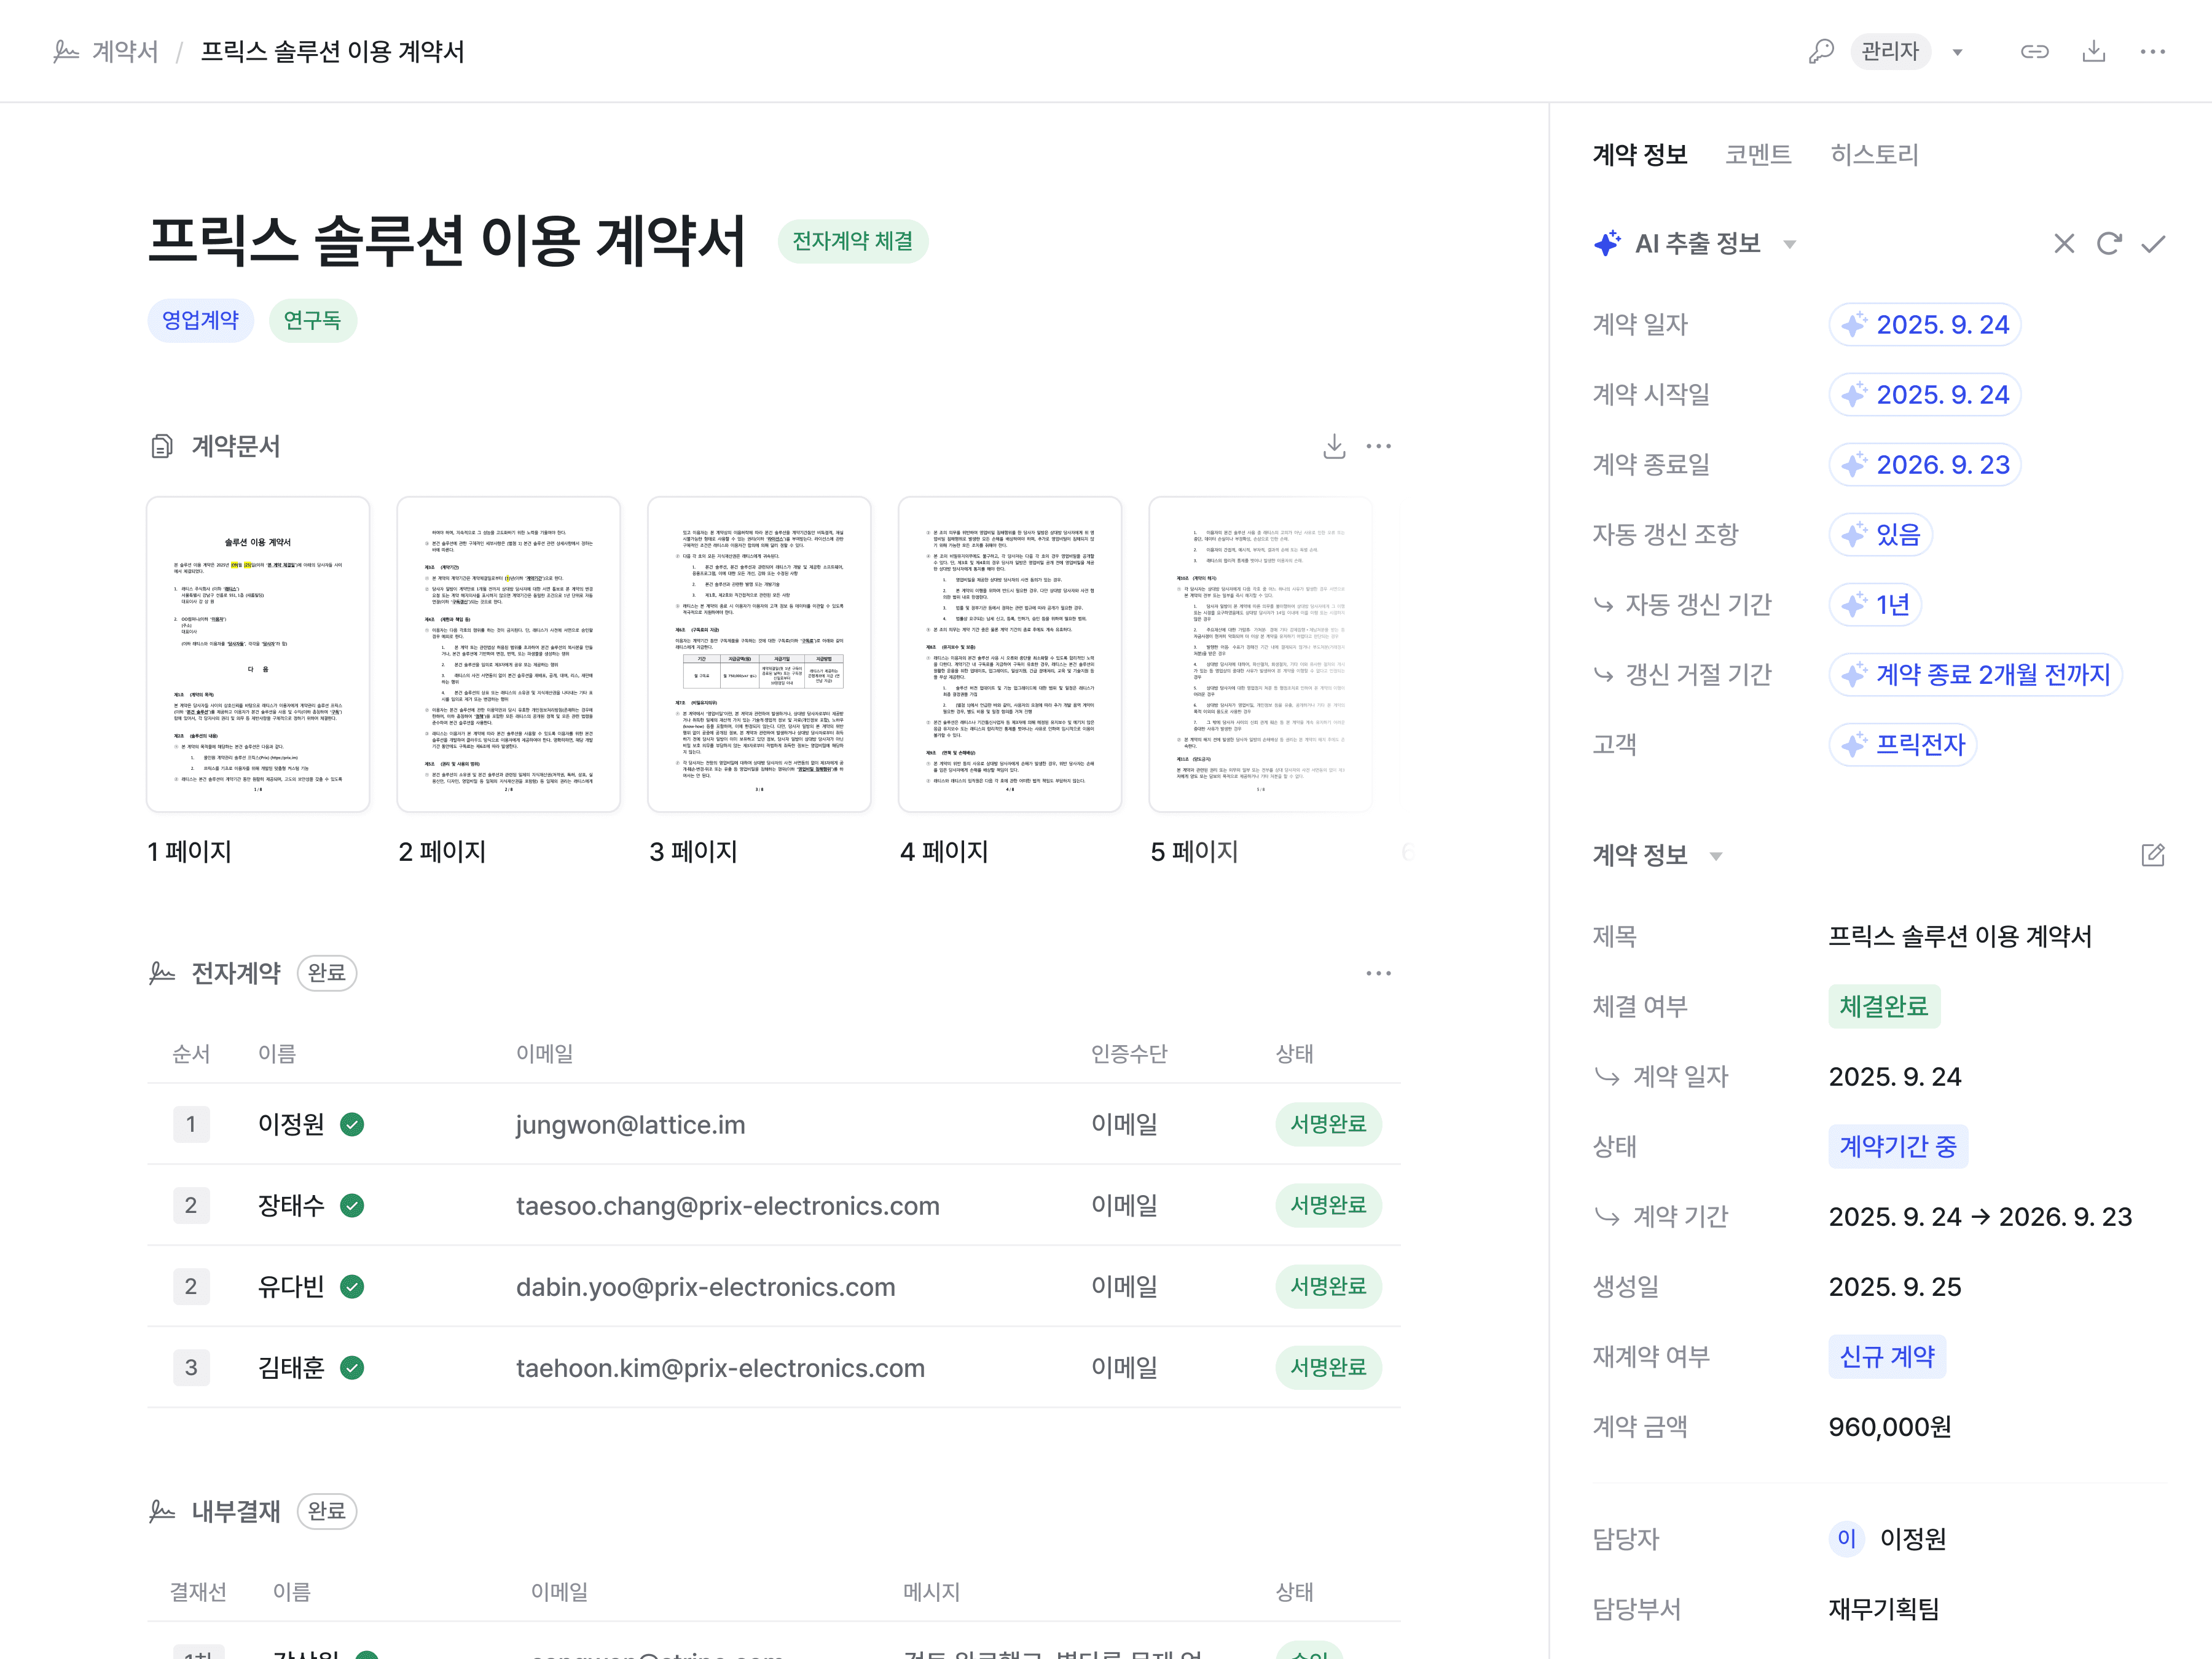The width and height of the screenshot is (2212, 1659).
Task: Confirm AI extracted info with checkmark
Action: 2153,244
